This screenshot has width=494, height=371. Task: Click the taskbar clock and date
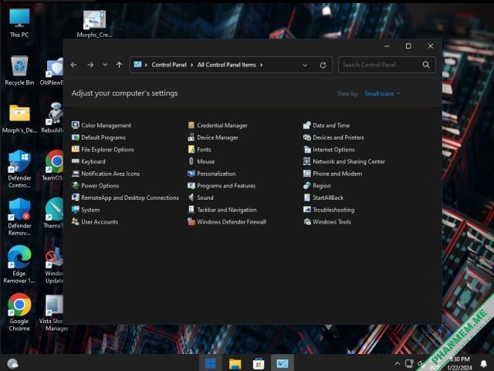pos(460,363)
